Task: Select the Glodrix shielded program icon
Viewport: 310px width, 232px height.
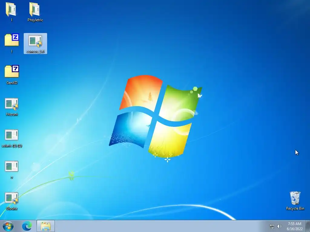Action: tap(12, 198)
